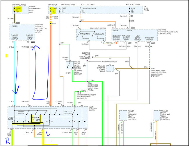Click PARKLAMPS text in main light switch
This screenshot has height=146, width=189.
pos(85,34)
